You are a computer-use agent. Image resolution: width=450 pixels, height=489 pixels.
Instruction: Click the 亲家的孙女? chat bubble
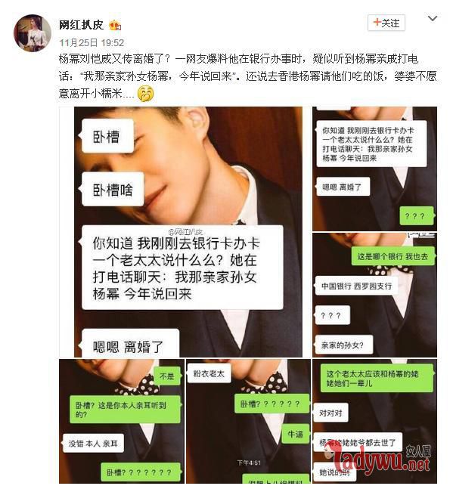tap(343, 345)
